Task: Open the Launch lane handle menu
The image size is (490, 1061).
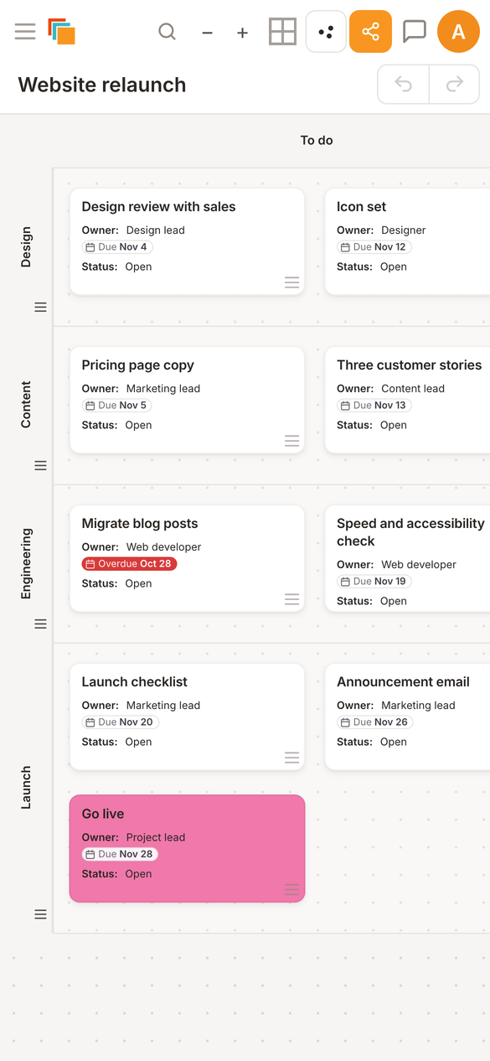Action: coord(40,914)
